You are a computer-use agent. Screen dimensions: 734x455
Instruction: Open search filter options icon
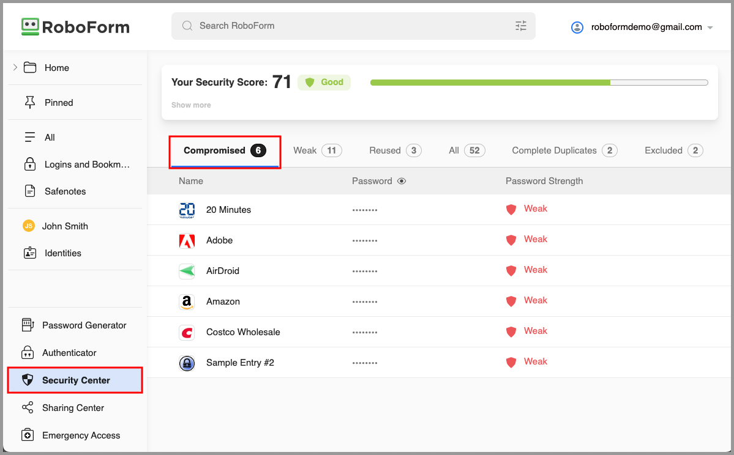click(520, 26)
